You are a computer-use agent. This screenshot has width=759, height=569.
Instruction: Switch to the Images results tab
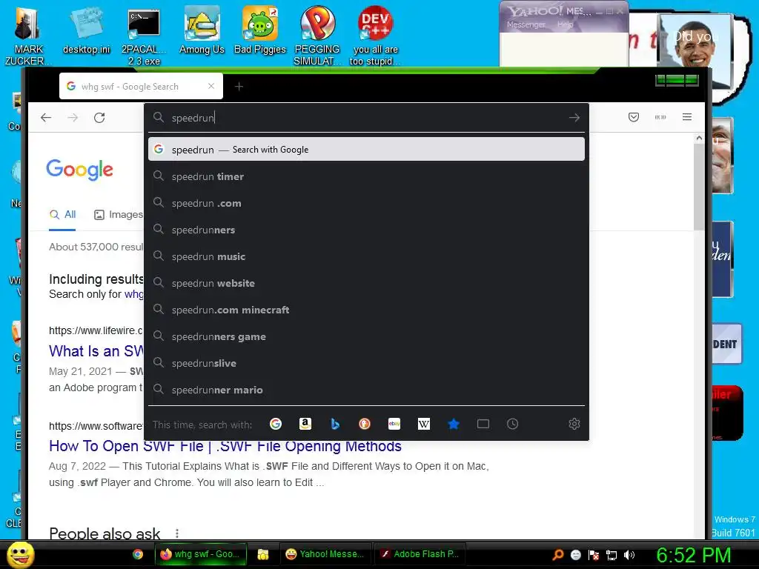[x=119, y=214]
